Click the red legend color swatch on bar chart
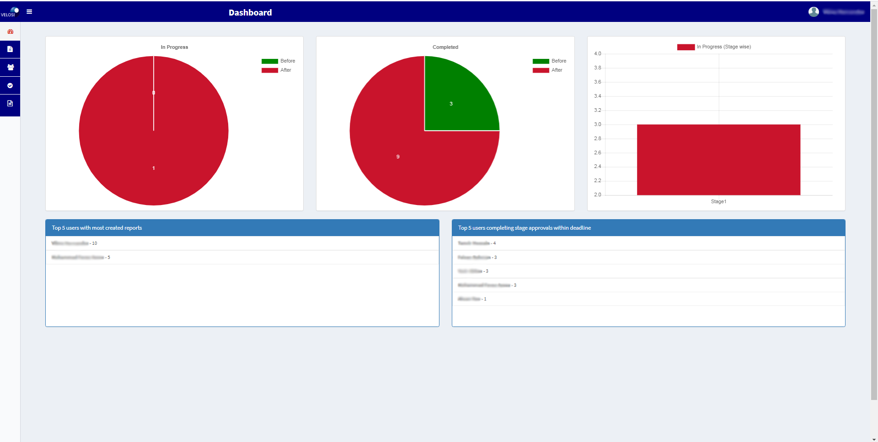878x442 pixels. 685,47
